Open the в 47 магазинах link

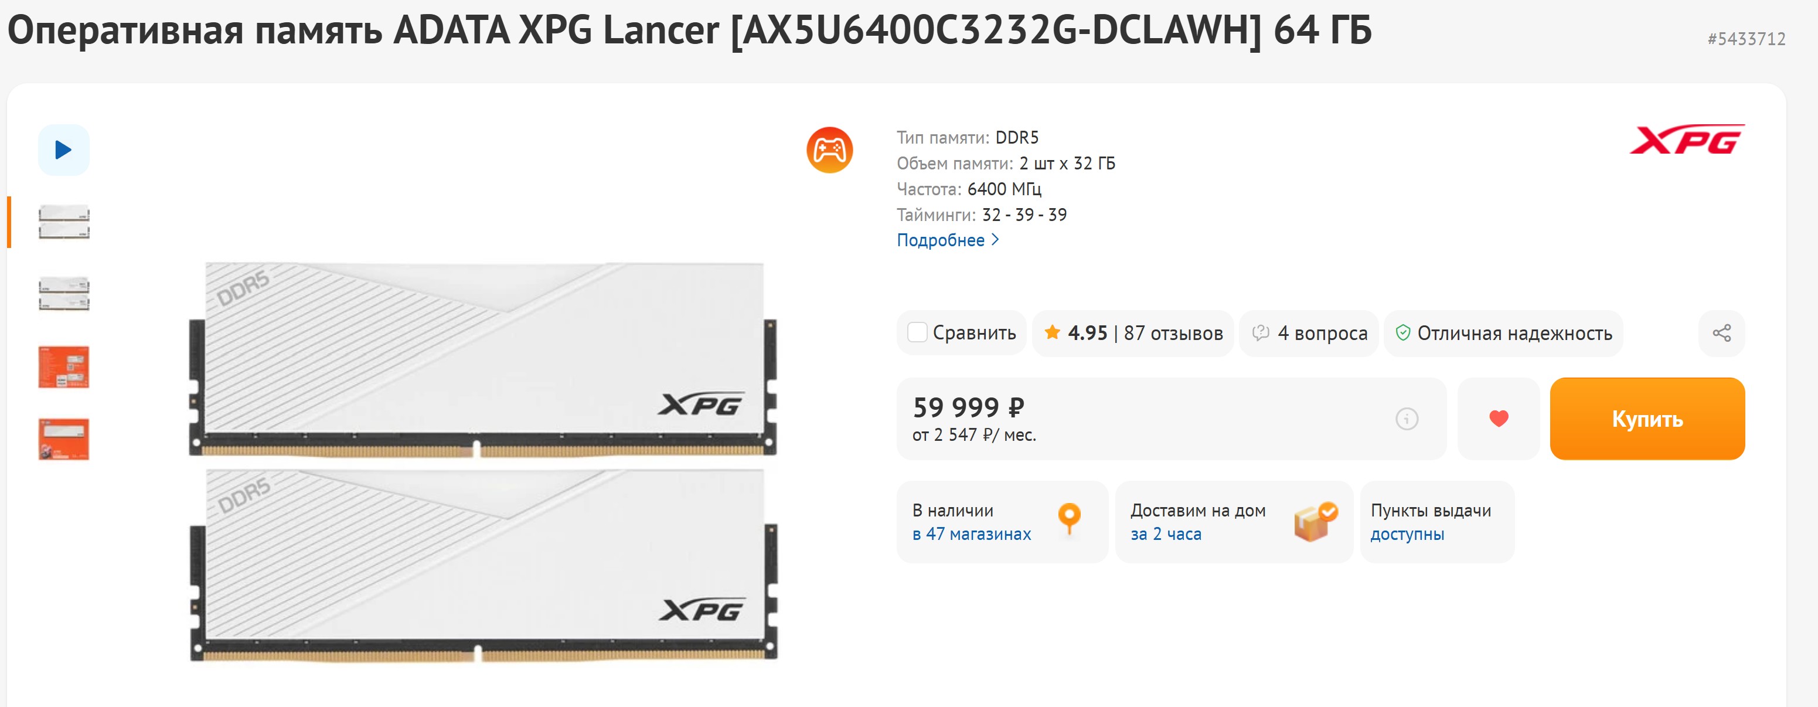pyautogui.click(x=971, y=534)
